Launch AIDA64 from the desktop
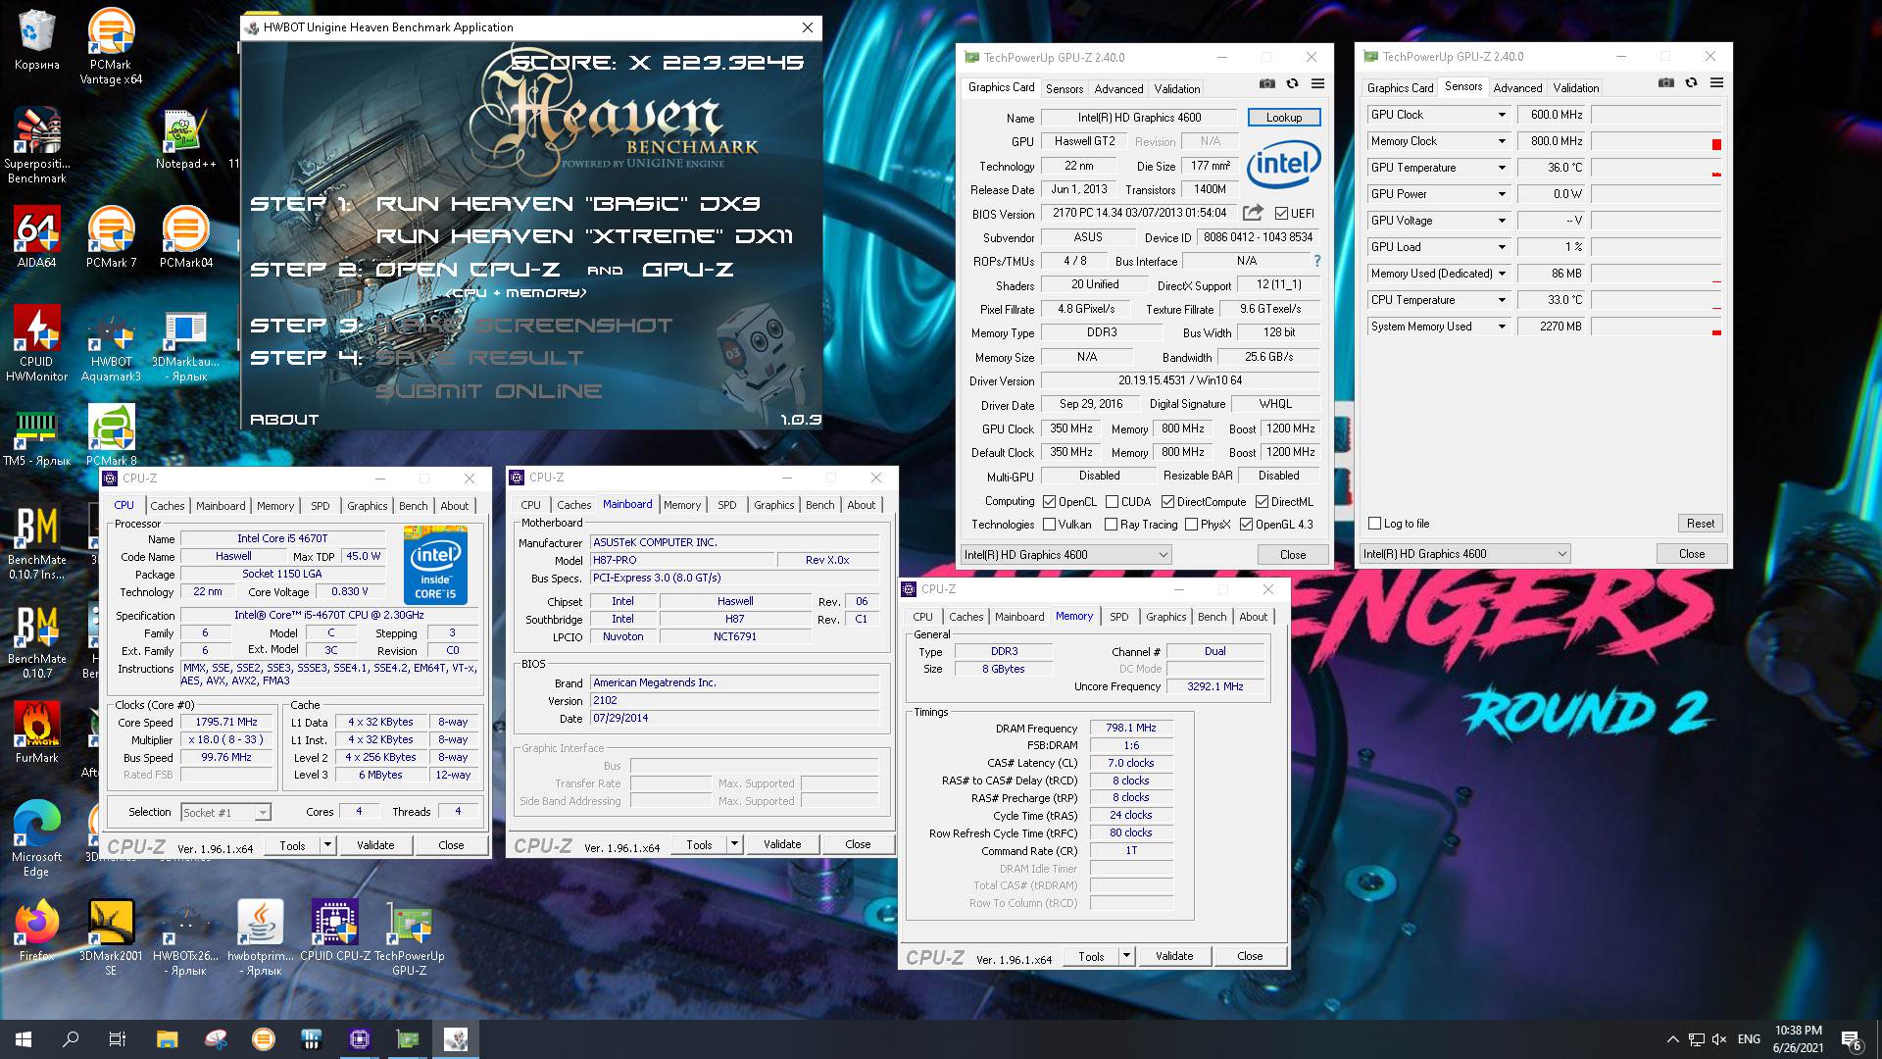Image resolution: width=1882 pixels, height=1059 pixels. [36, 237]
